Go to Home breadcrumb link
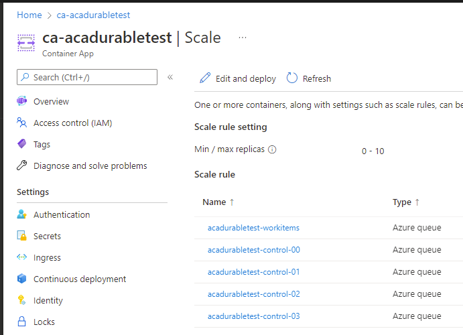 29,15
